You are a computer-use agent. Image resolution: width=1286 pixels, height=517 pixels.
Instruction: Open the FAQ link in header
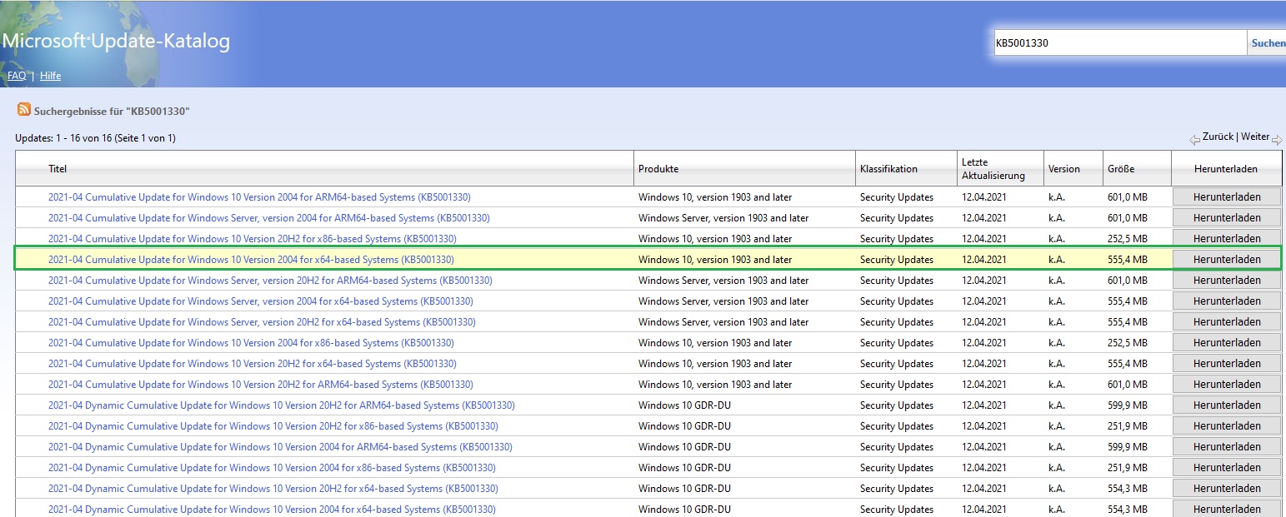coord(16,76)
